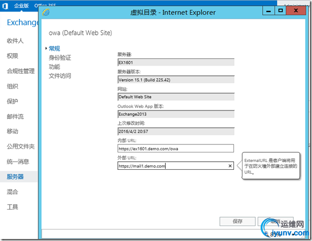Clear the external URL with X icon
The image size is (312, 241).
[230, 166]
